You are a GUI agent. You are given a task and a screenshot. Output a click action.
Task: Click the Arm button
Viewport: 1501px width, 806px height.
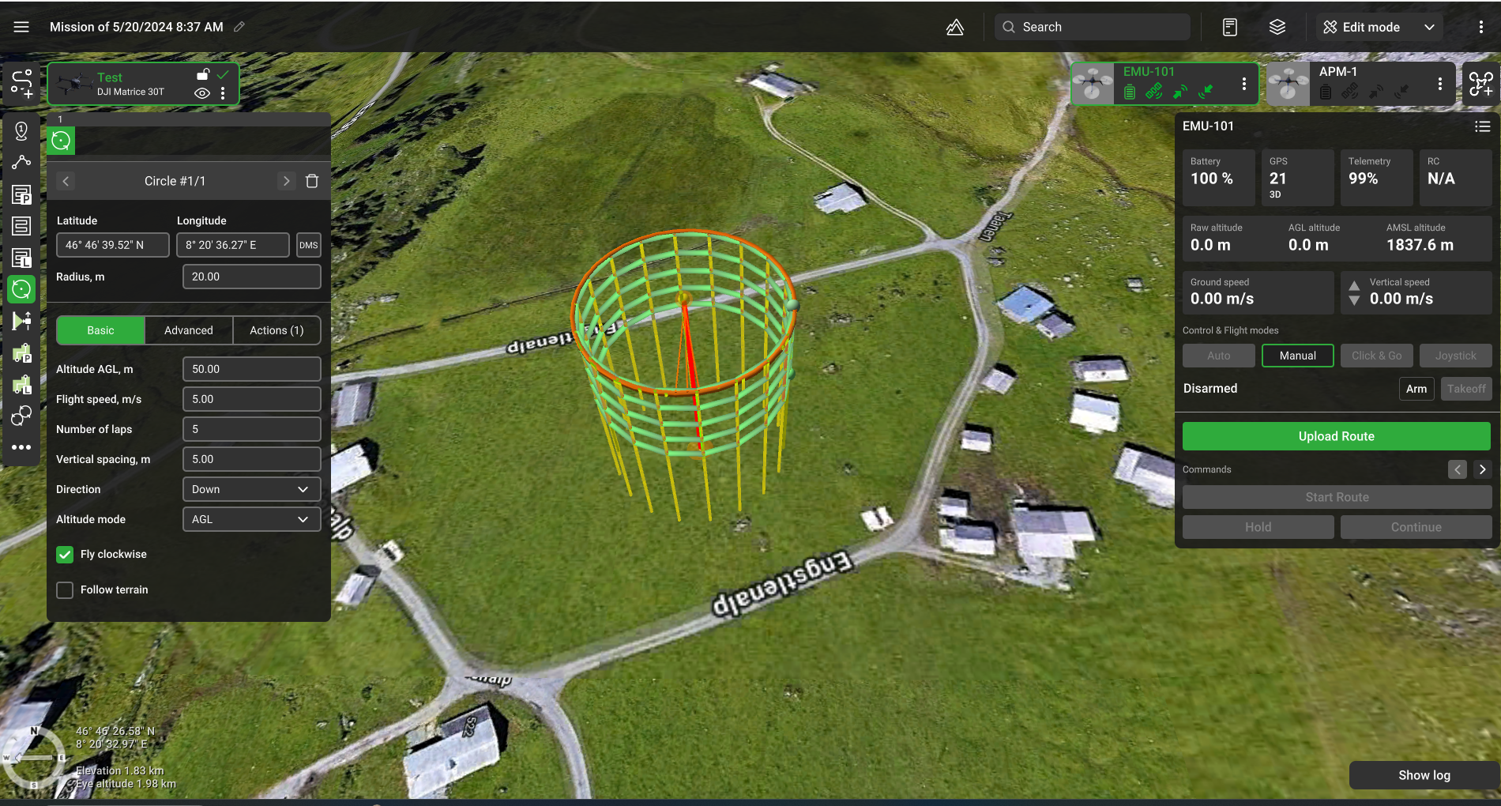(x=1416, y=389)
